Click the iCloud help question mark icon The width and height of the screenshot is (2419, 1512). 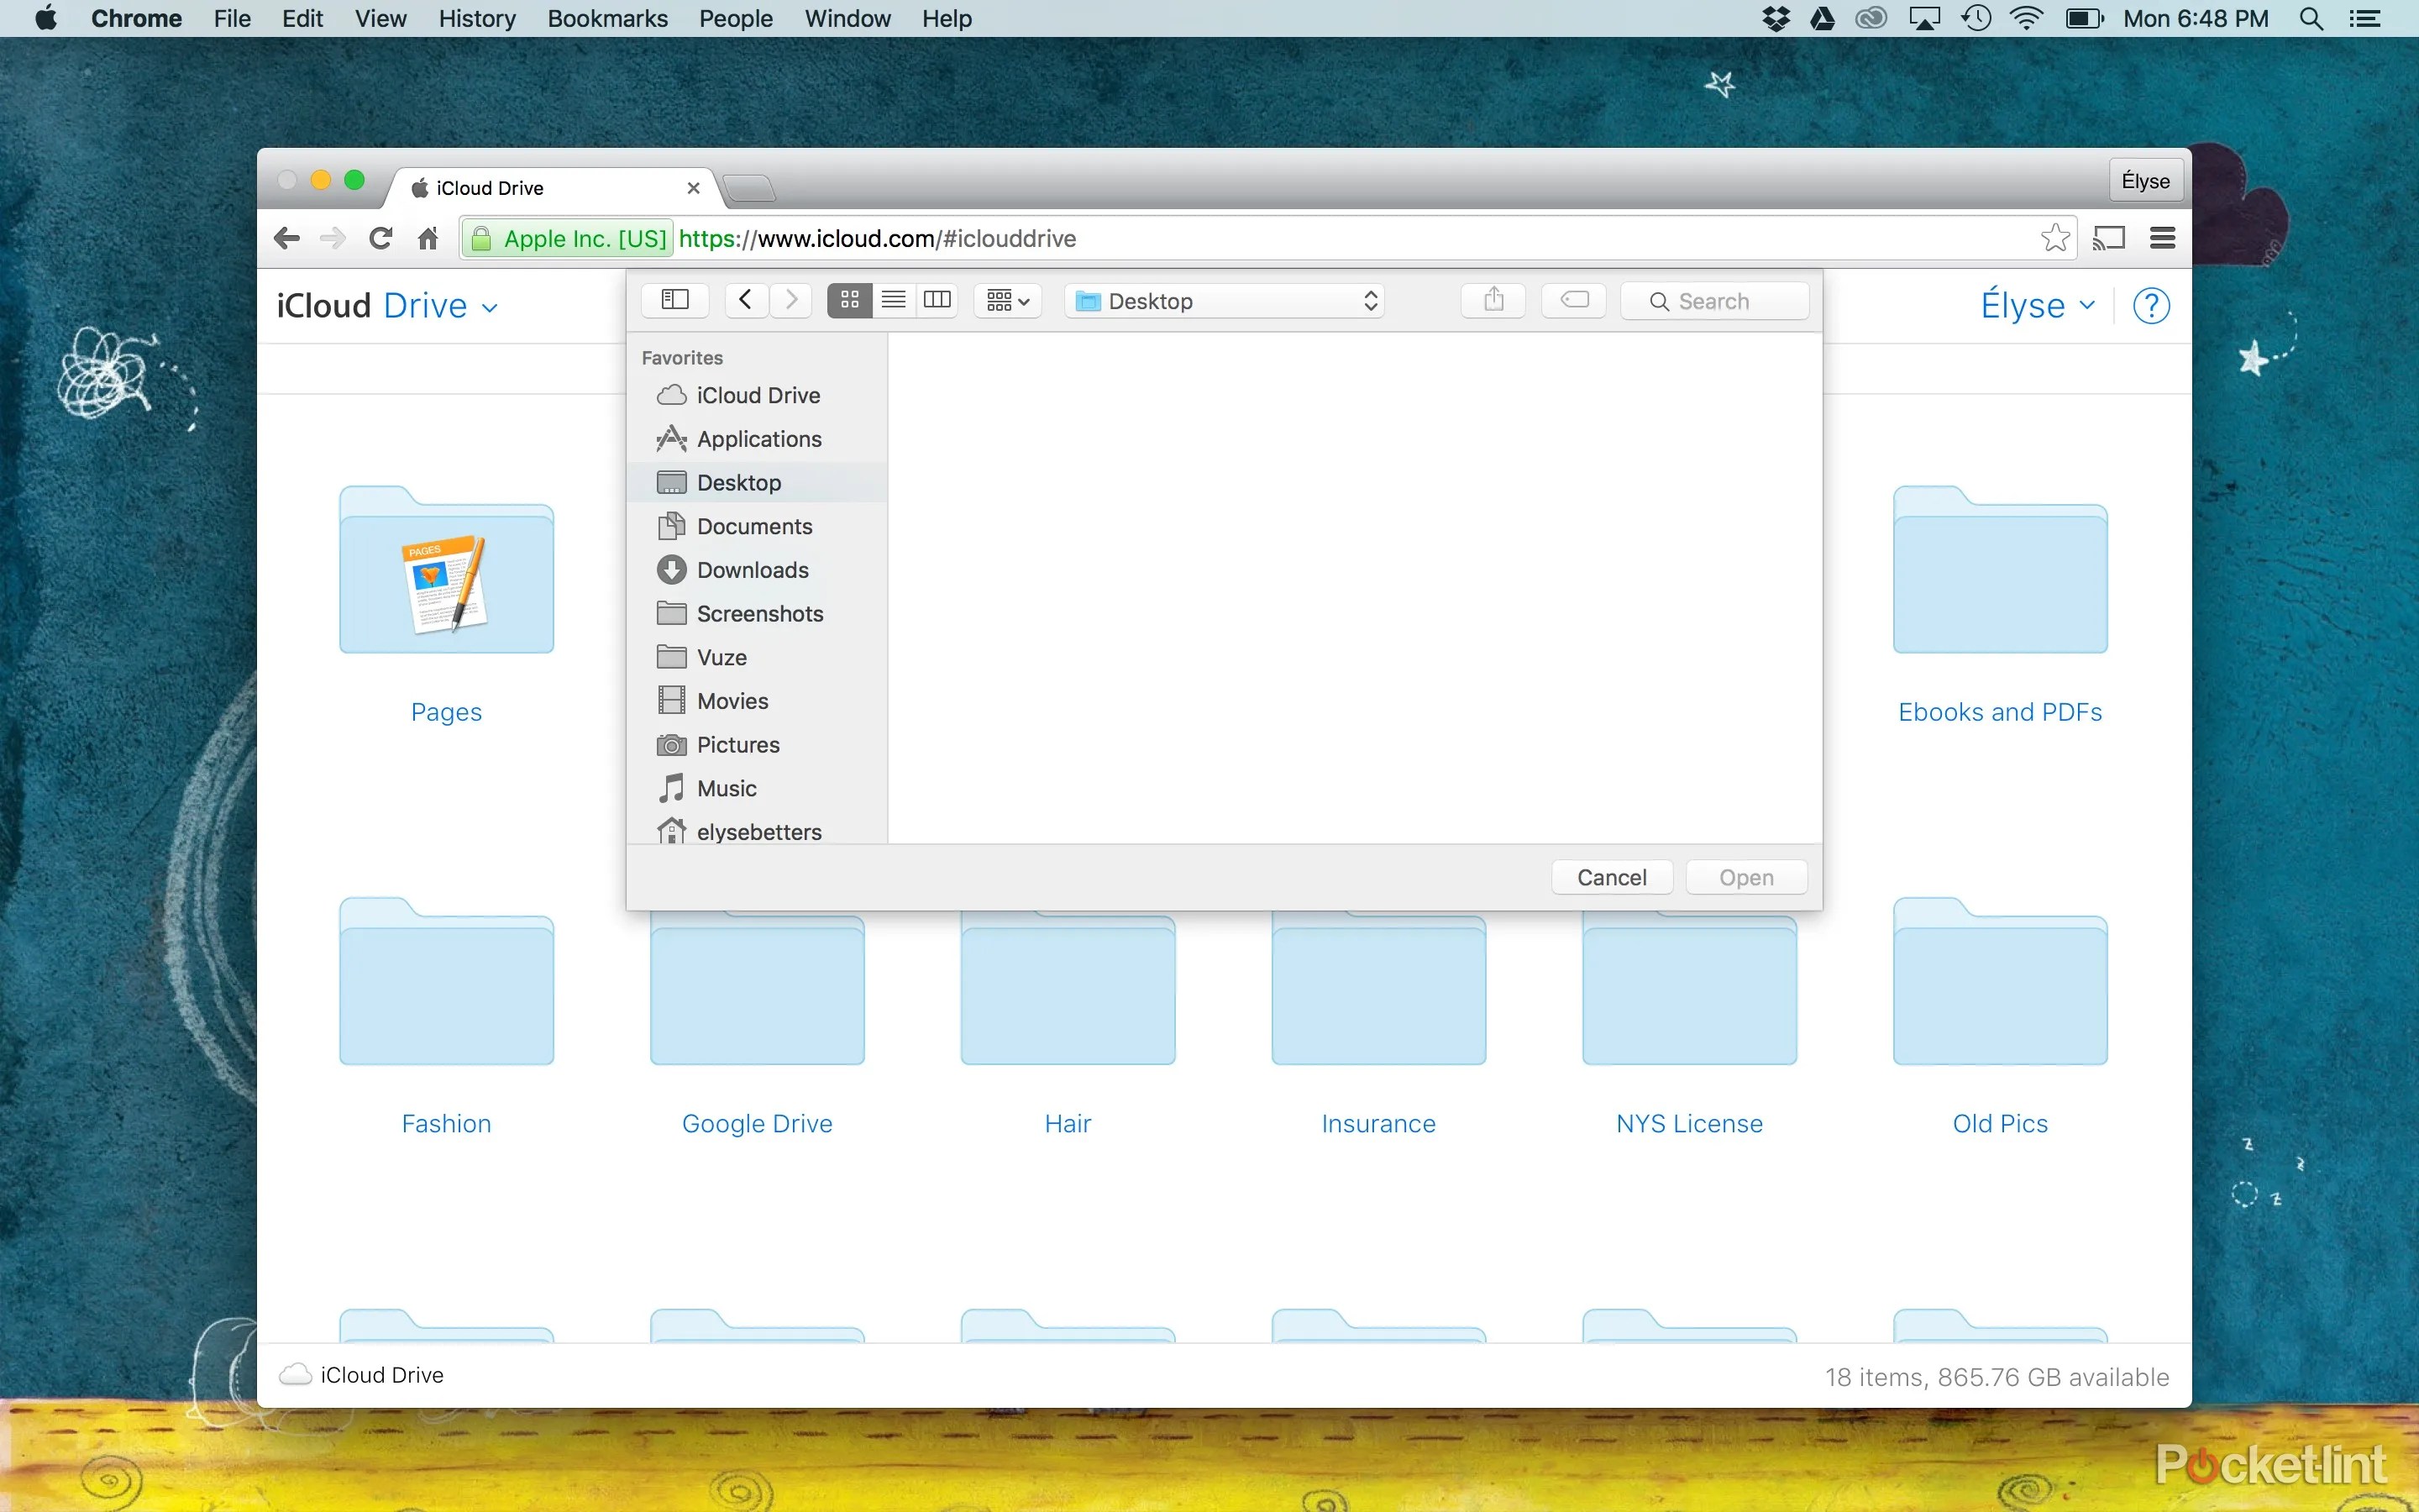[x=2151, y=306]
